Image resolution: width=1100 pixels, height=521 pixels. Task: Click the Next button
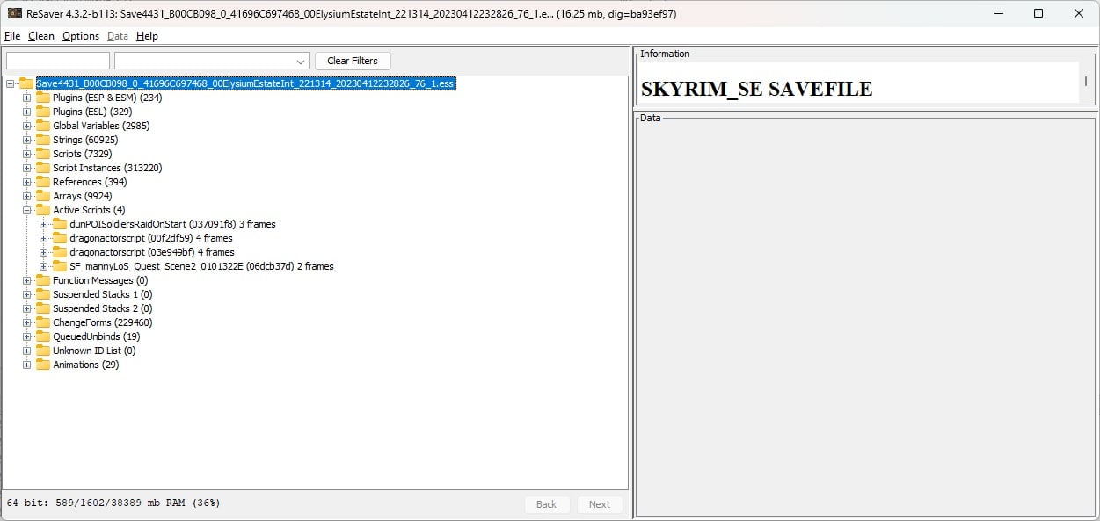click(x=600, y=504)
